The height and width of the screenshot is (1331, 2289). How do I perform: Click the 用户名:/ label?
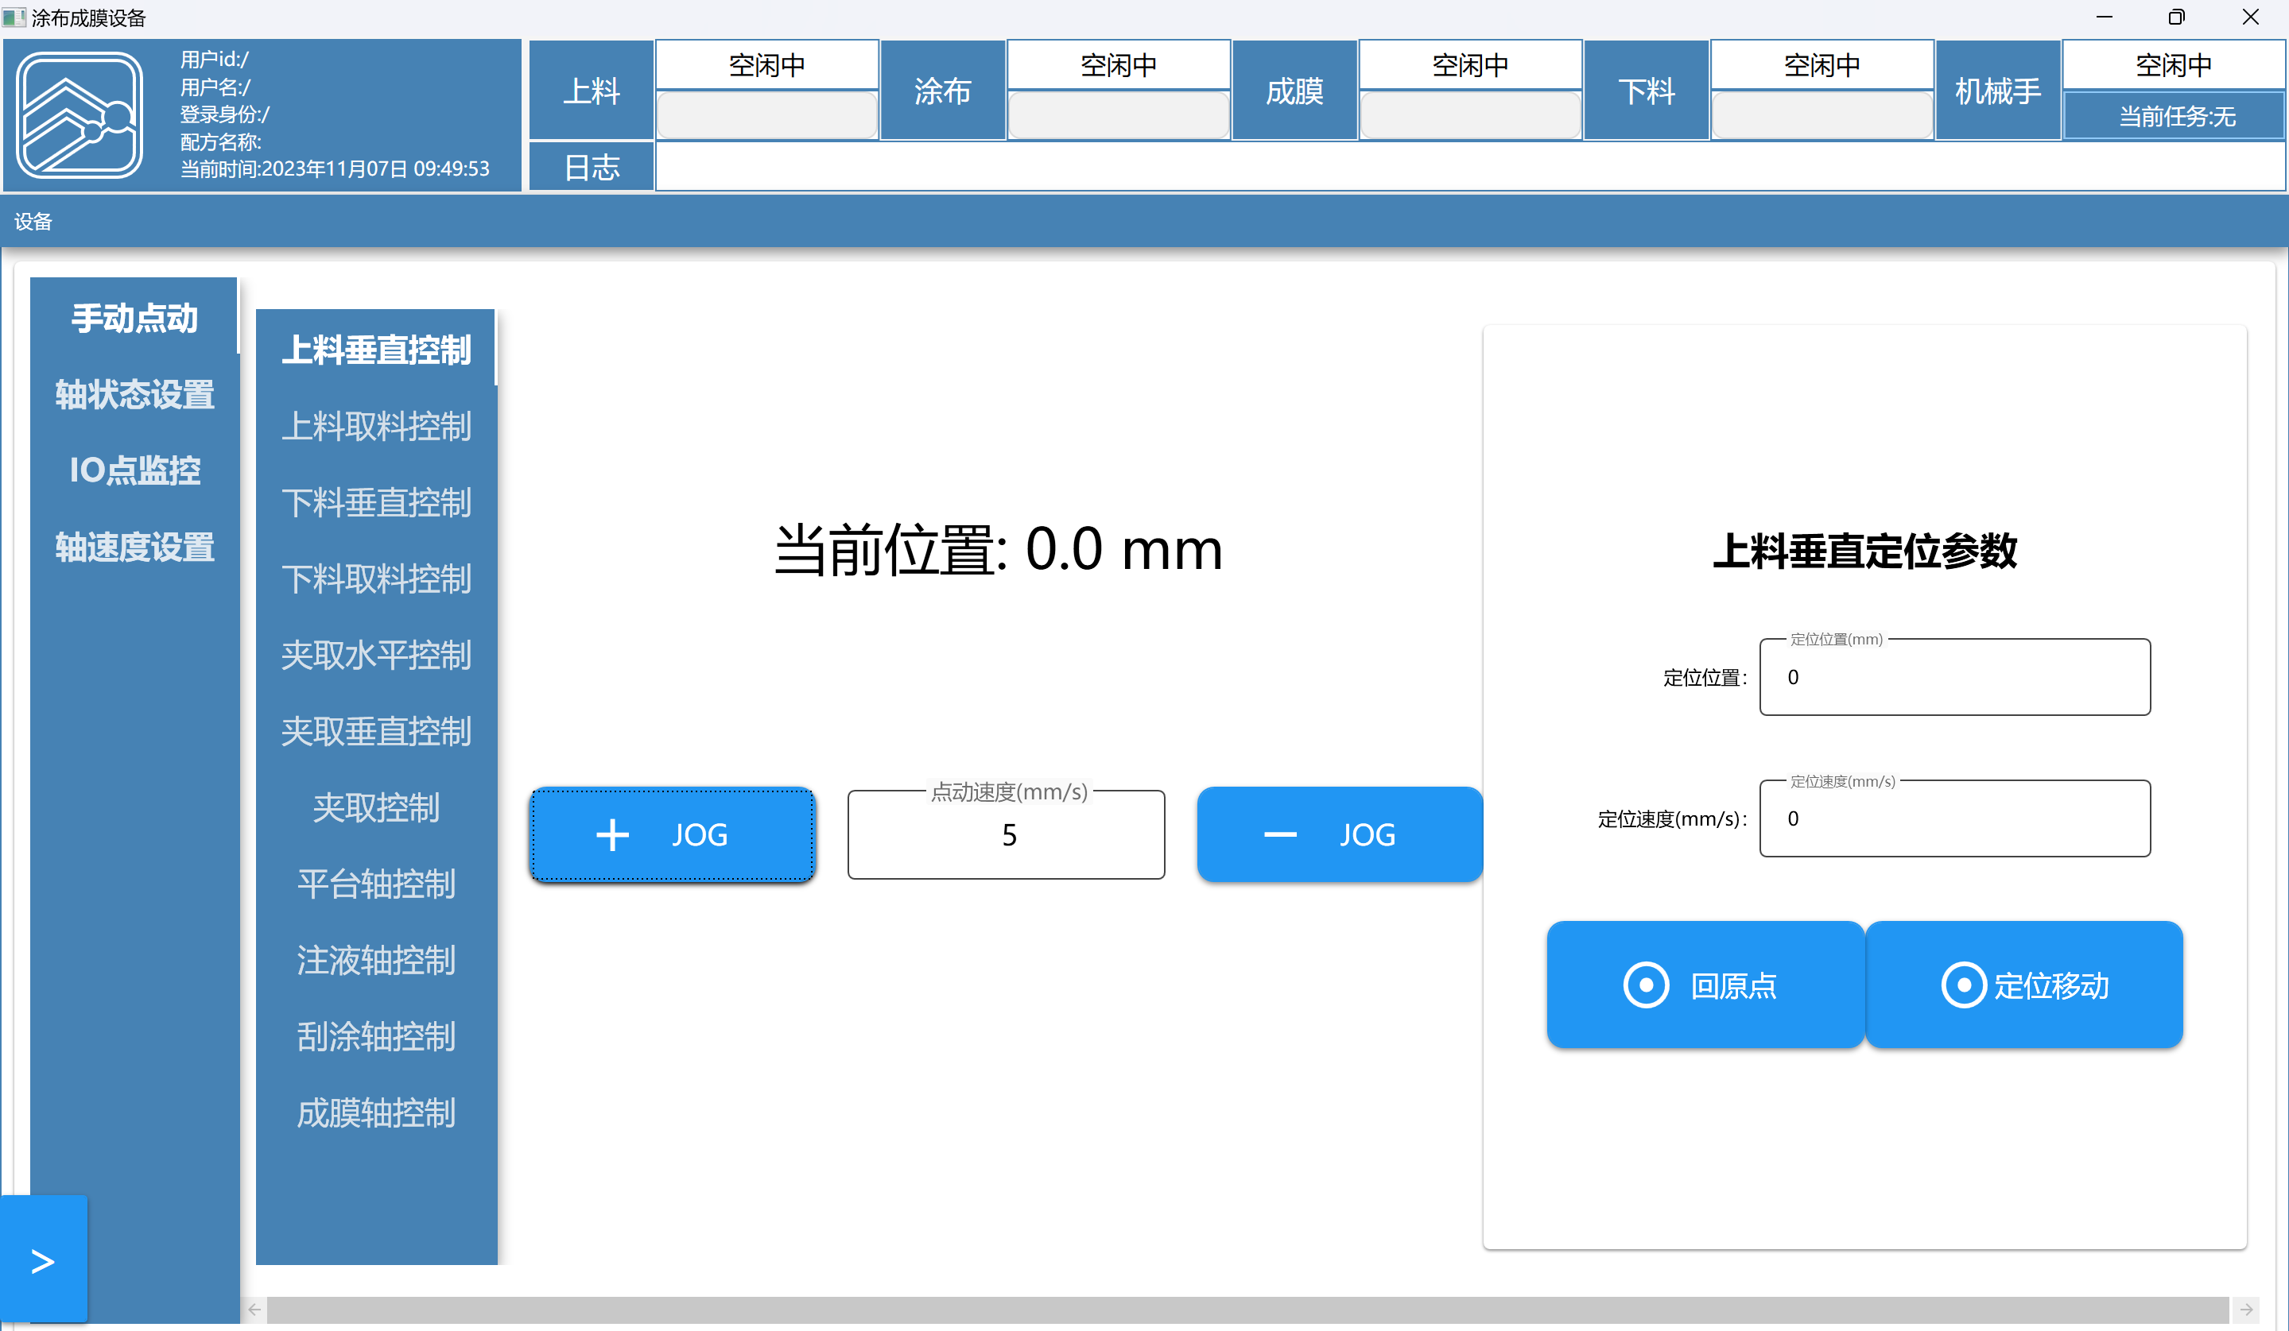pyautogui.click(x=215, y=87)
